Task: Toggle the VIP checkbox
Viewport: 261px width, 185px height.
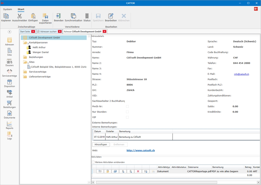Action: (x=127, y=117)
